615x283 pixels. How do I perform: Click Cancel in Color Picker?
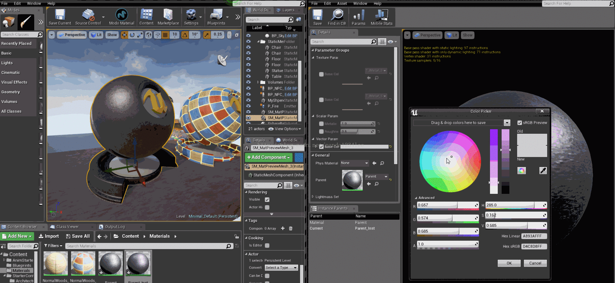click(535, 263)
